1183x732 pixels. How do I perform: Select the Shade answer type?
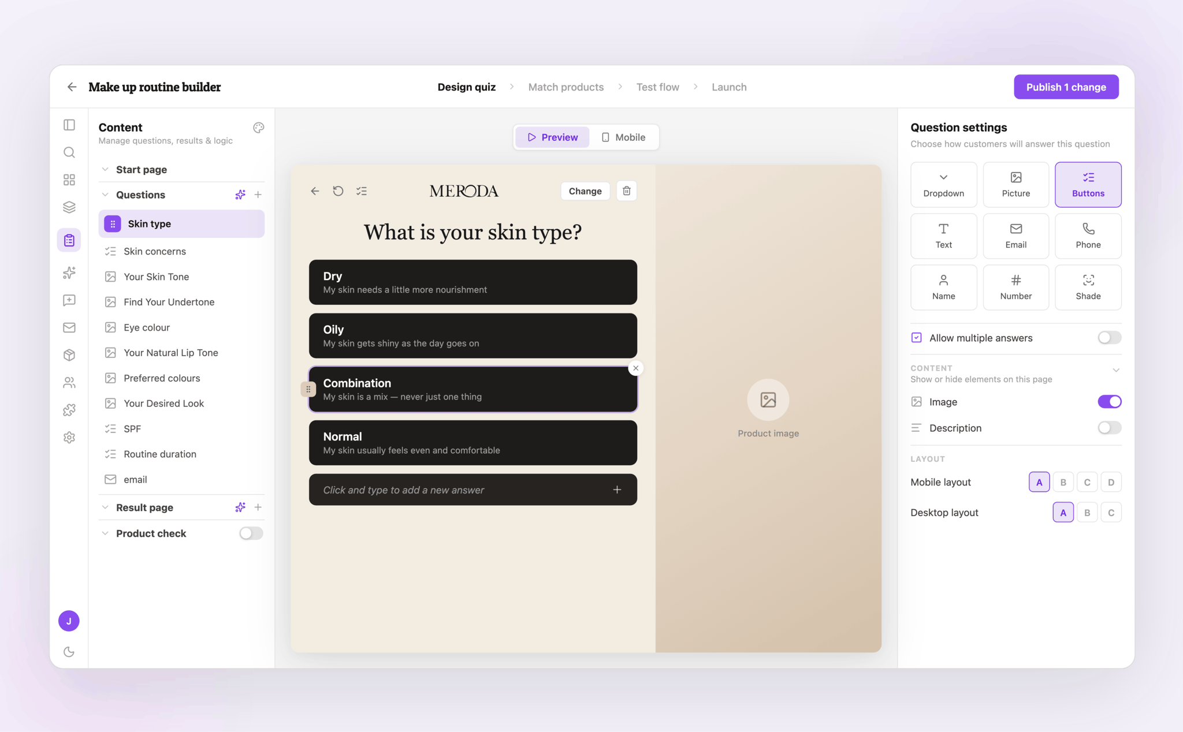(x=1088, y=287)
